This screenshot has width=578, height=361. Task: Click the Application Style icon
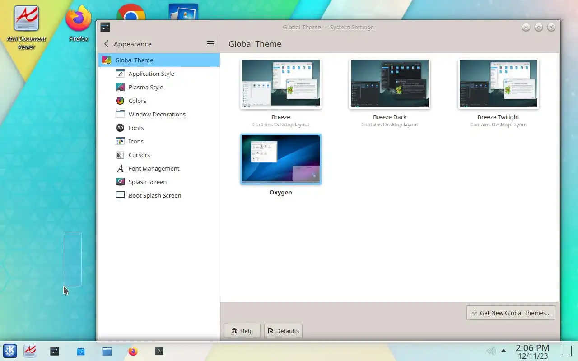(x=120, y=74)
